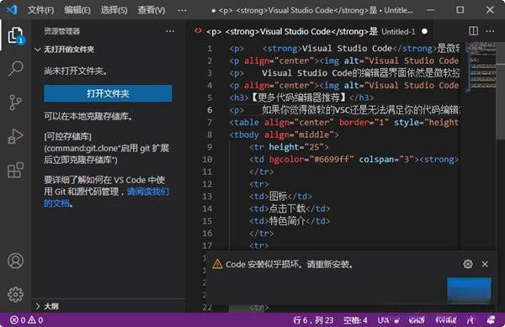505x327 pixels.
Task: Open Explorer panel more actions ellipsis
Action: click(x=170, y=31)
